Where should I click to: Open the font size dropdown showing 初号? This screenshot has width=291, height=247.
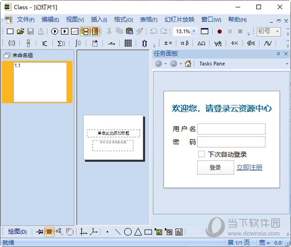tap(277, 31)
